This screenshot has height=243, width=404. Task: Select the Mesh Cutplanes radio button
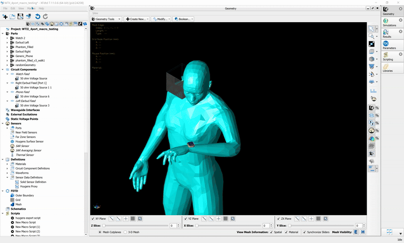pyautogui.click(x=99, y=232)
